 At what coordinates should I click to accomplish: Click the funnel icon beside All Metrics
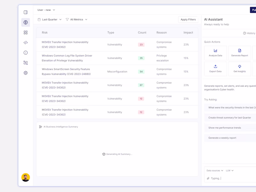(67, 20)
